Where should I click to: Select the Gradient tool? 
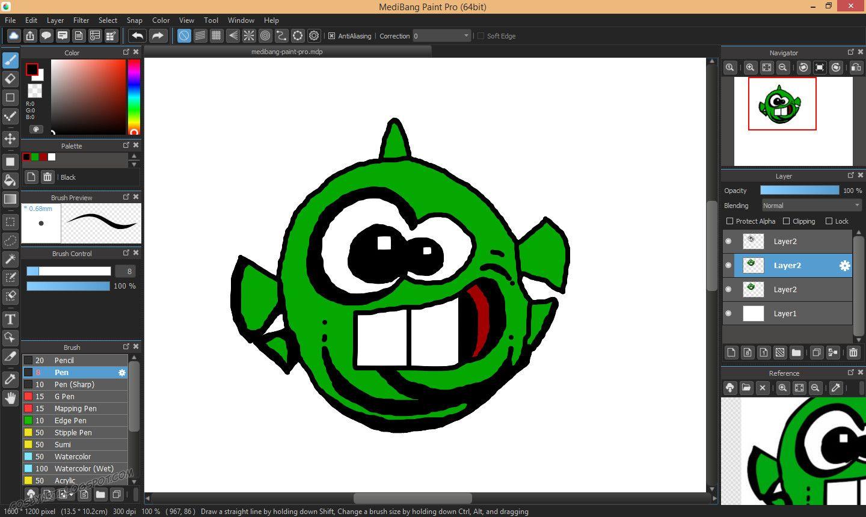pos(10,198)
